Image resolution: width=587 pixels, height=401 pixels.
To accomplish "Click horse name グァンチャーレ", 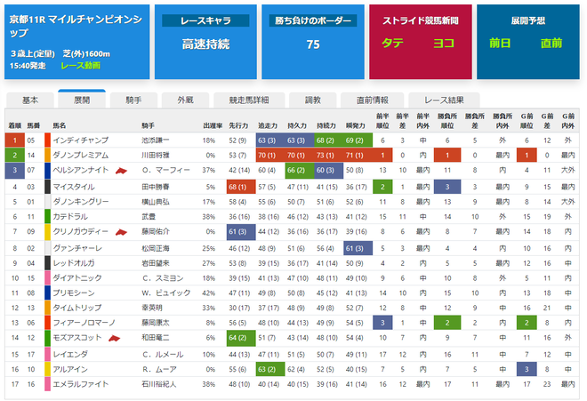I will pyautogui.click(x=77, y=248).
